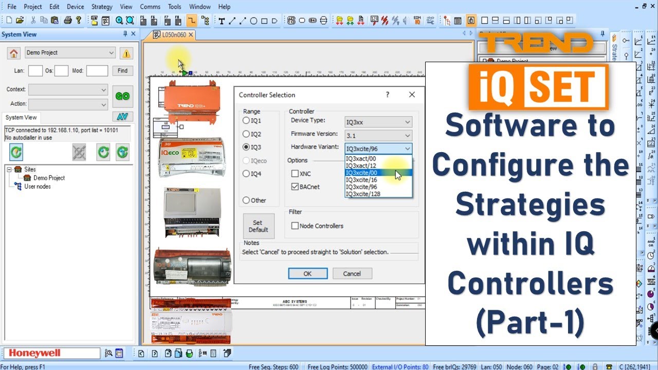Open the Strategy menu
The height and width of the screenshot is (370, 658).
(x=102, y=7)
